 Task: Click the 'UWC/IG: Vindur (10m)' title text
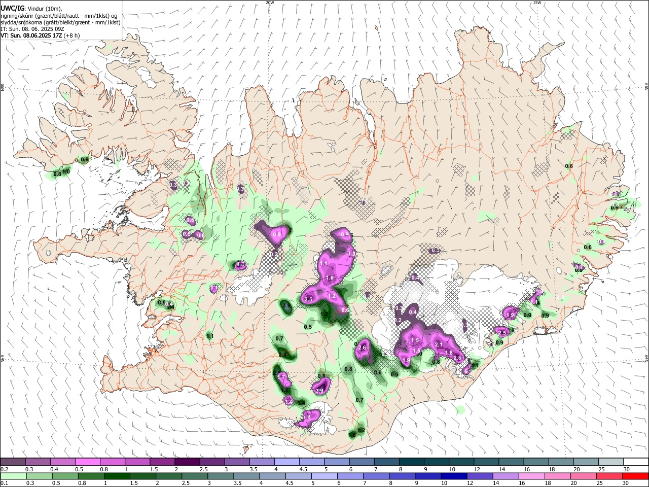pos(32,9)
